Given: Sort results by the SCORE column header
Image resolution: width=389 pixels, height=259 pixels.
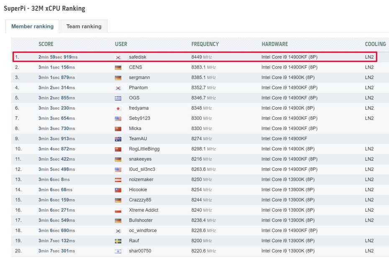Looking at the screenshot, I should [x=46, y=44].
